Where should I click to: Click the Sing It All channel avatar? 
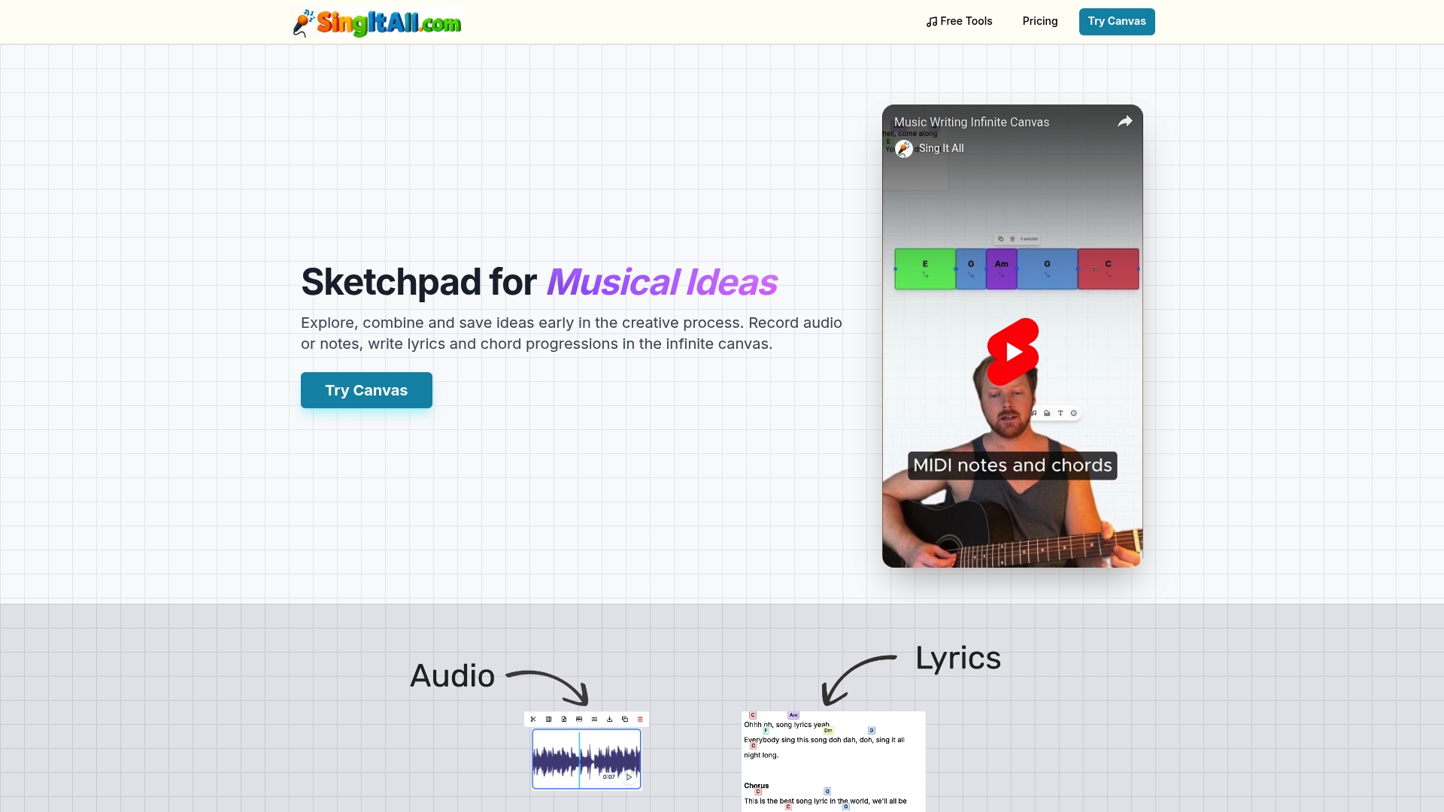click(904, 148)
